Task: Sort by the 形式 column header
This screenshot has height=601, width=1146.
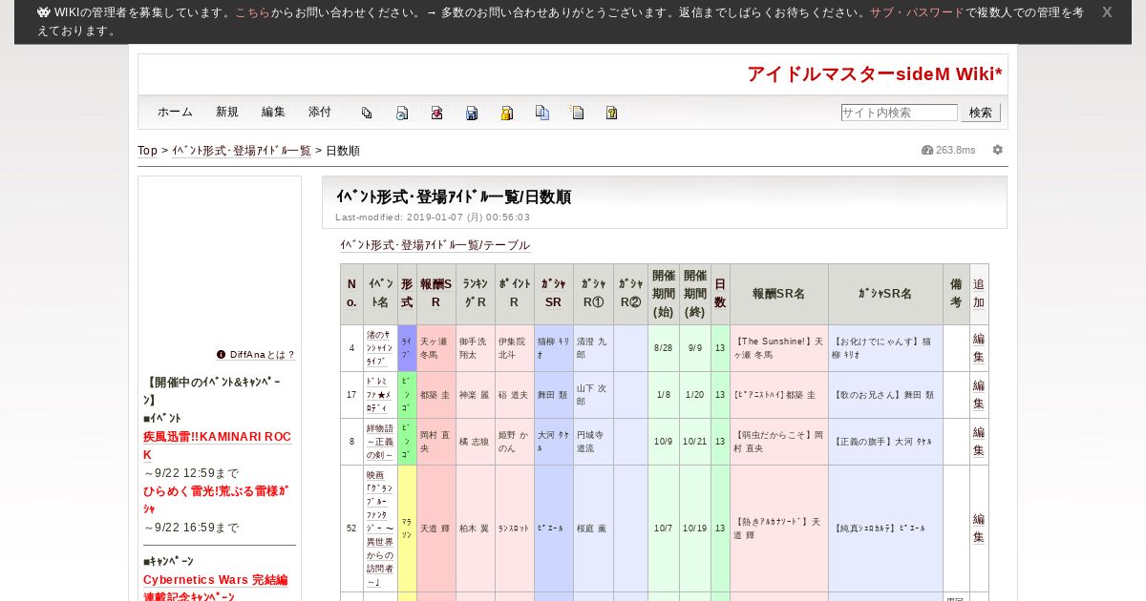Action: coord(407,294)
